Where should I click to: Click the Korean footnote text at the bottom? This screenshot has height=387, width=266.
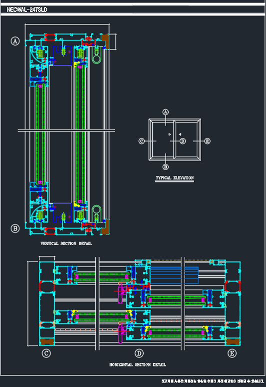(213, 381)
